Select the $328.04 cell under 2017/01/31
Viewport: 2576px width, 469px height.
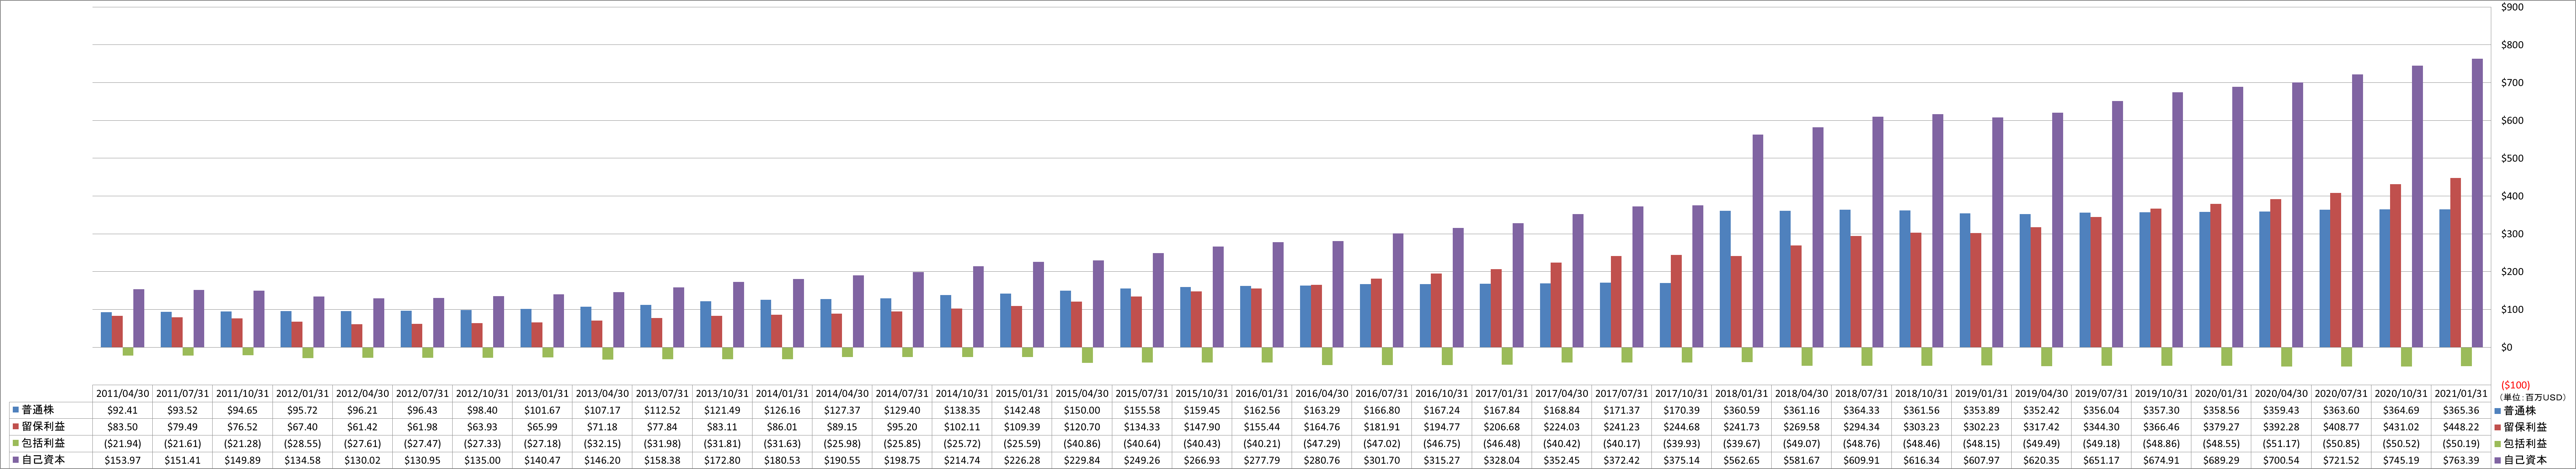click(1502, 460)
